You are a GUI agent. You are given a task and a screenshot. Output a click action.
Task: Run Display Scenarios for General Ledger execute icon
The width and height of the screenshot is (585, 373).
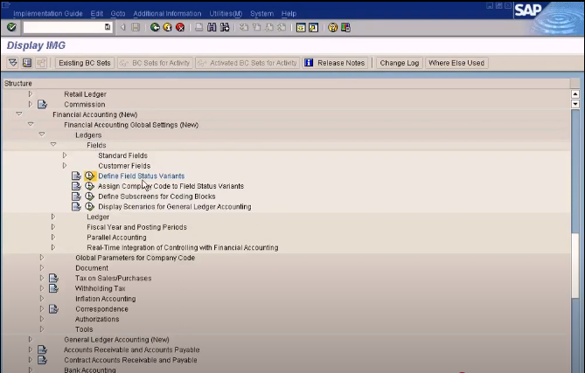(x=89, y=206)
